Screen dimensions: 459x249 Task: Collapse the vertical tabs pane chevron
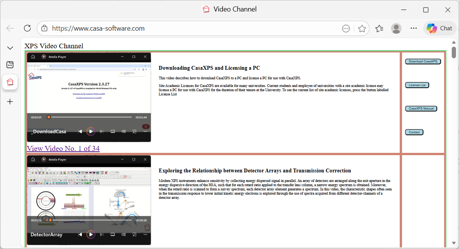[x=10, y=48]
